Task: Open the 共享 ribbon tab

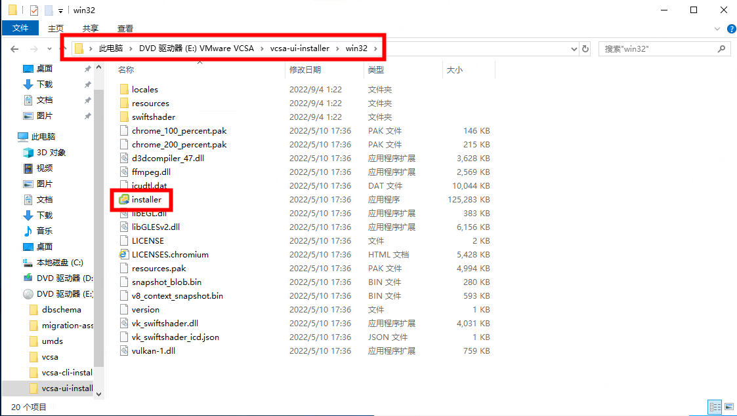Action: tap(91, 29)
